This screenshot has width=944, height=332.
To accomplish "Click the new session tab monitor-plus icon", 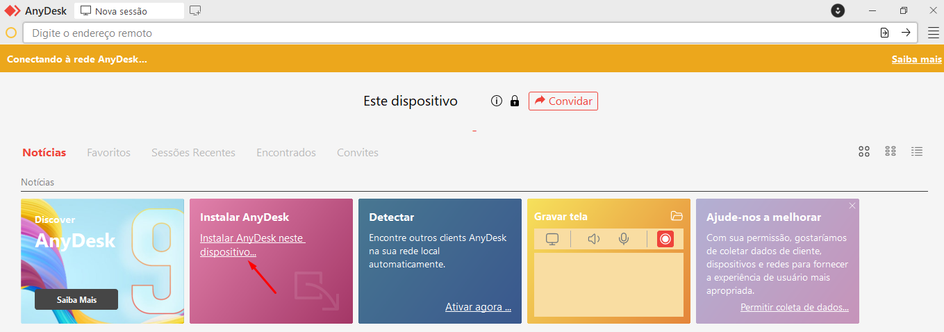I will pyautogui.click(x=195, y=10).
